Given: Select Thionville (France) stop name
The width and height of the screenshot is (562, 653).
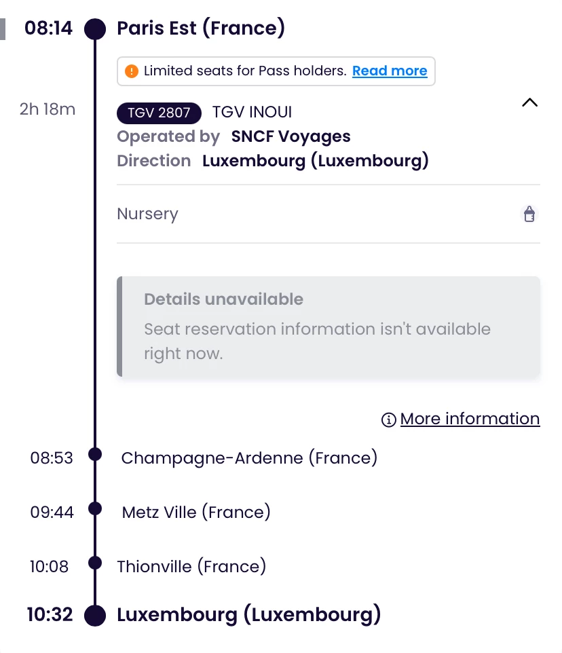Looking at the screenshot, I should [191, 567].
